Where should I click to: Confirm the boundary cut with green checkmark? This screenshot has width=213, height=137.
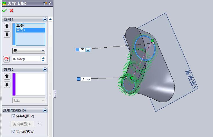point(4,11)
